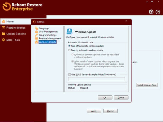This screenshot has width=163, height=122.
Task: Choose Allow install of major updates option
Action: [x=72, y=61]
